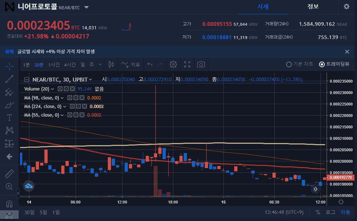
Task: Click the back arrow in left toolbar
Action: click(9, 156)
